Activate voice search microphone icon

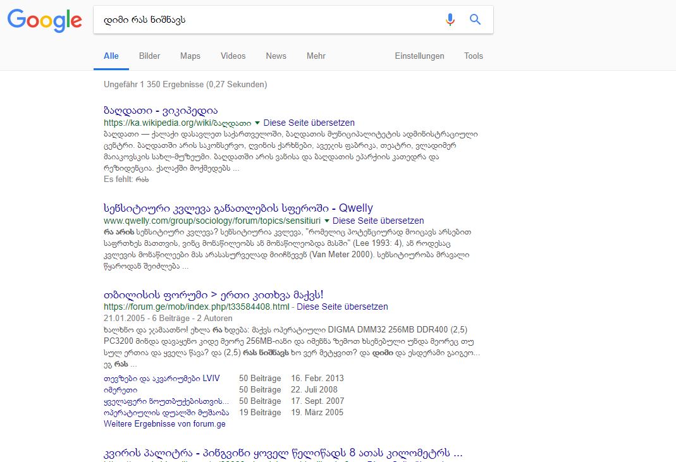[x=450, y=20]
